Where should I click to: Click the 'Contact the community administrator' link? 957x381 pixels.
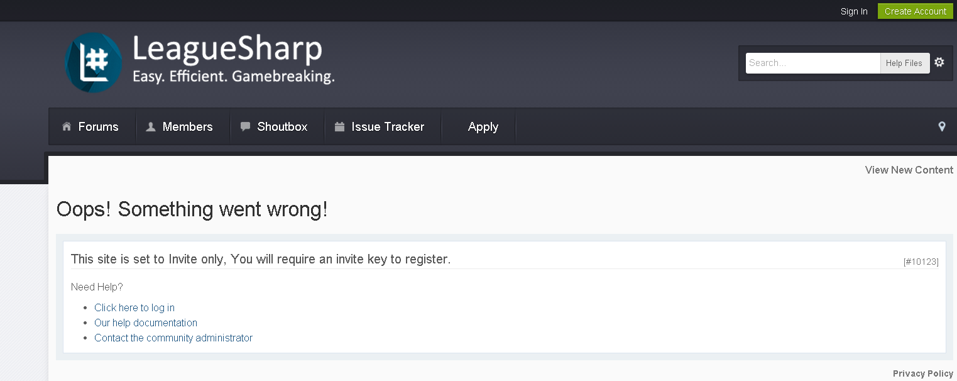click(173, 338)
